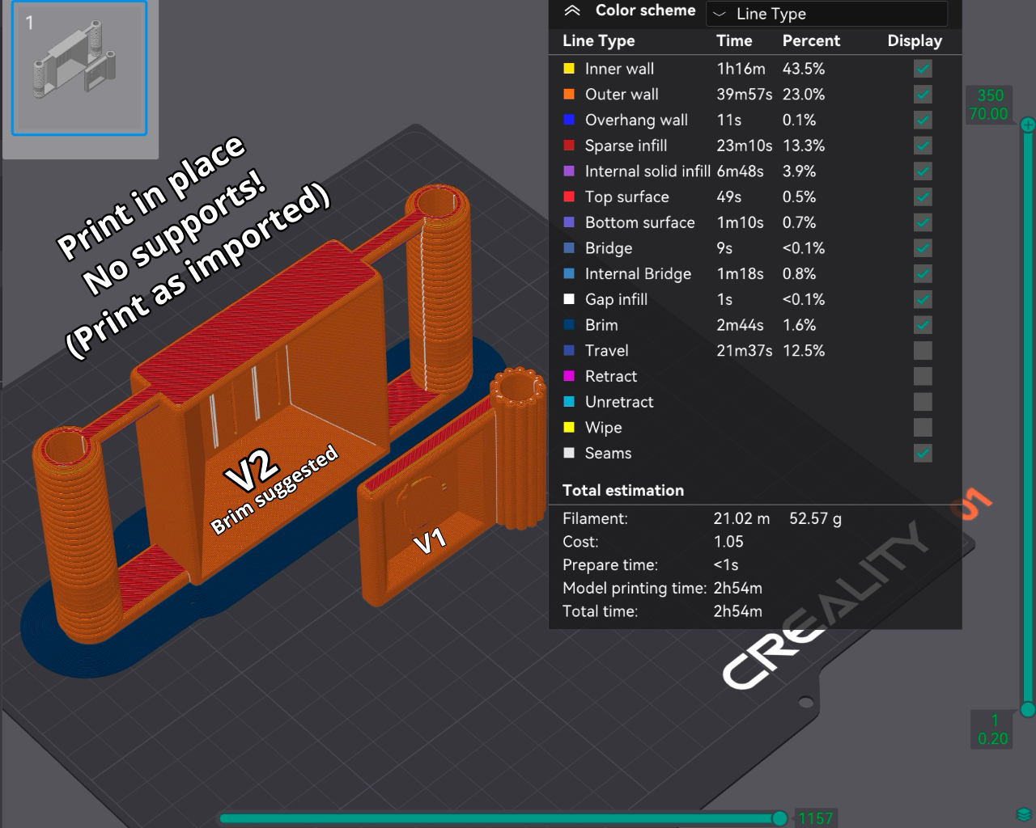This screenshot has height=828, width=1036.
Task: Click the top handle of vertical layer slider
Action: coord(1028,125)
